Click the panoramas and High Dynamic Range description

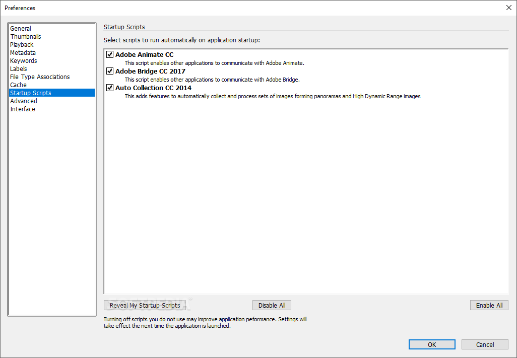273,96
